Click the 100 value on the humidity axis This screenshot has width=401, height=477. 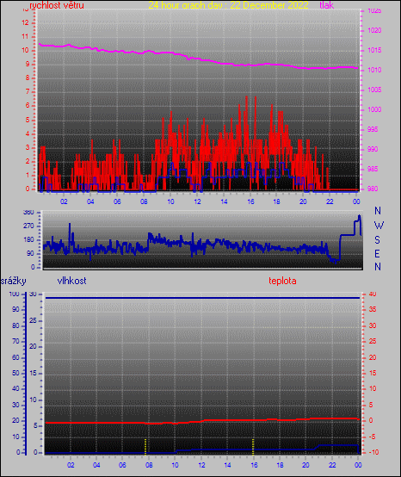(x=15, y=294)
